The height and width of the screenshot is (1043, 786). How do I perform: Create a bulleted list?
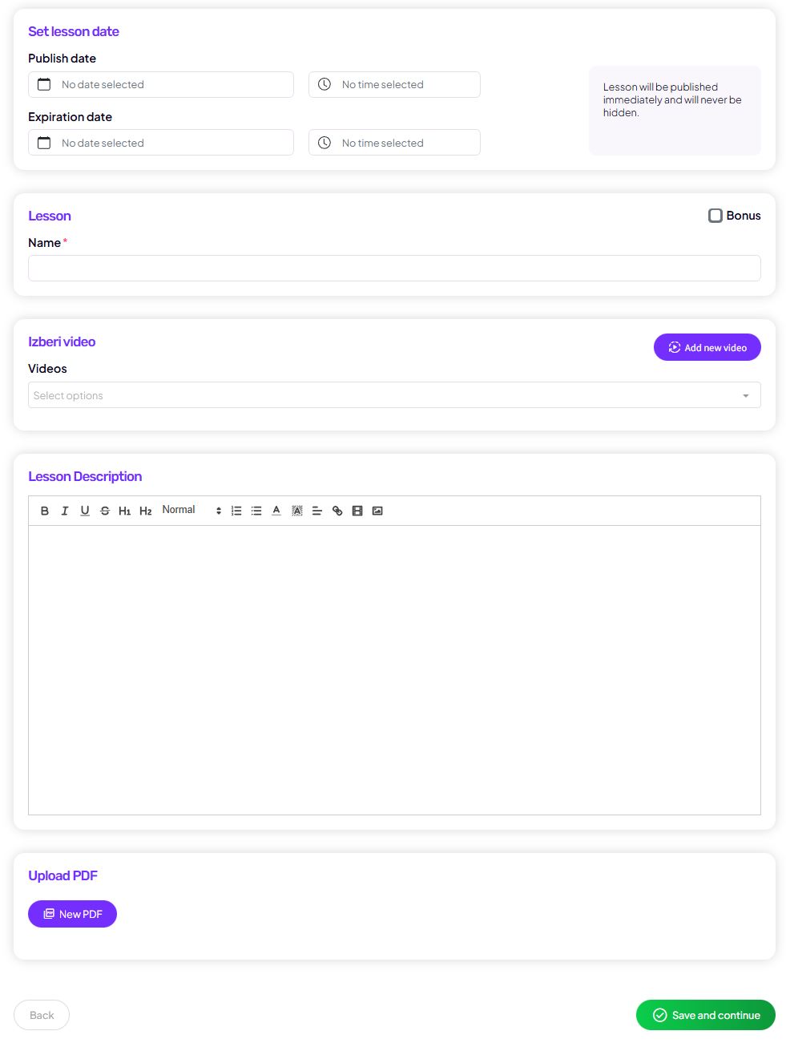[256, 511]
